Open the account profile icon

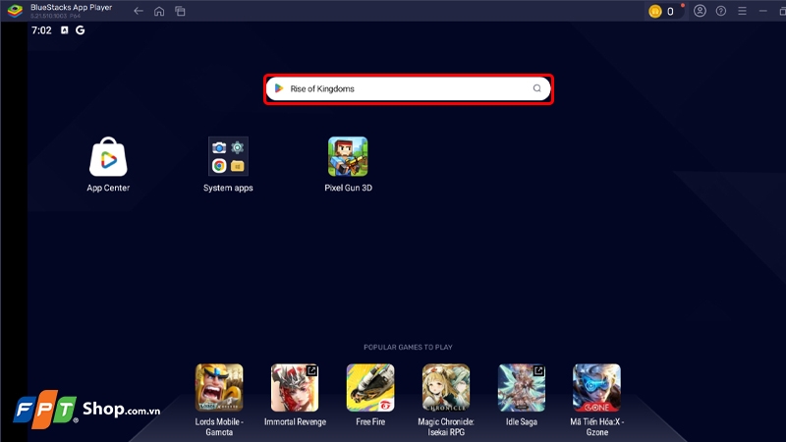tap(700, 11)
